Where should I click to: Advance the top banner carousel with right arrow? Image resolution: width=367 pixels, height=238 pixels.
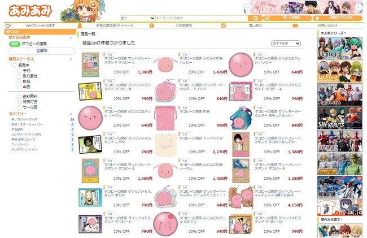tap(359, 7)
